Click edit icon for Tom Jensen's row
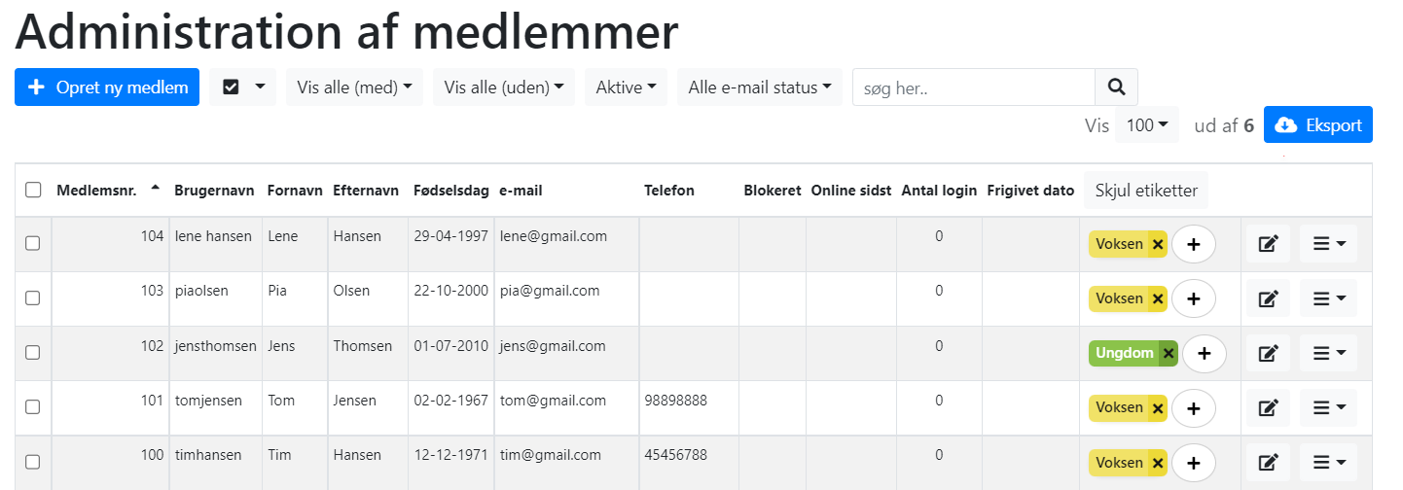 (1268, 408)
